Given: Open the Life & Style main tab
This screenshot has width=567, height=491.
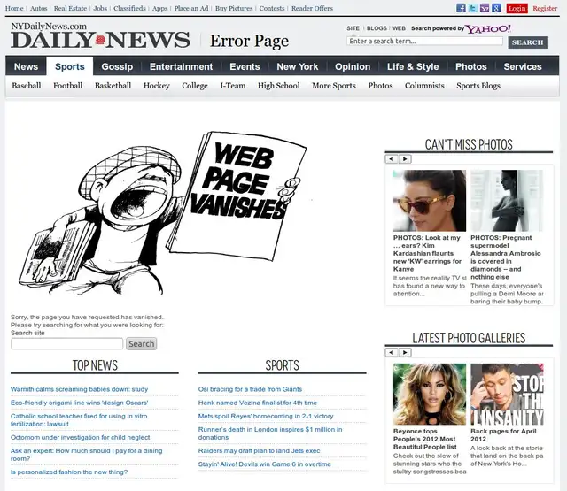Looking at the screenshot, I should coord(413,66).
